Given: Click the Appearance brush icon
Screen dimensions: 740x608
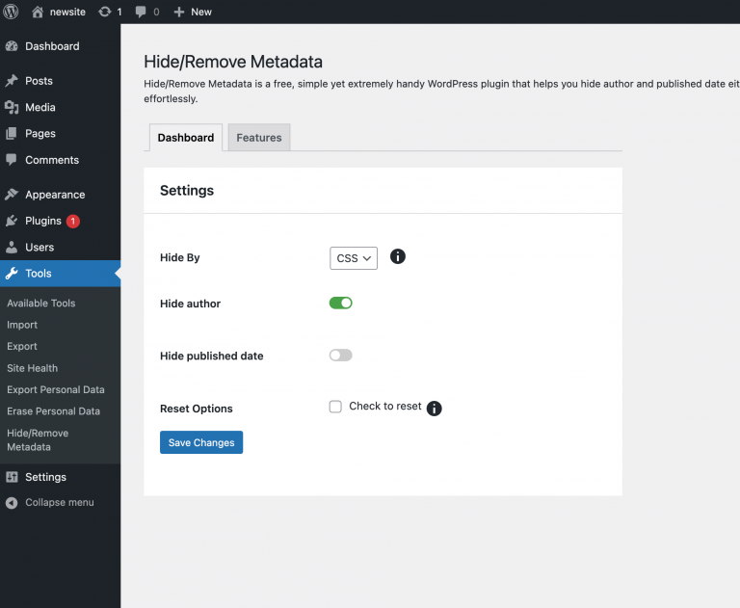Looking at the screenshot, I should coord(12,194).
